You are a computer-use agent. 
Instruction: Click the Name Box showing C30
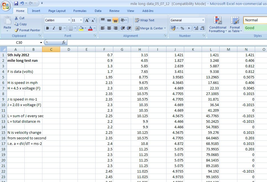coord(19,43)
